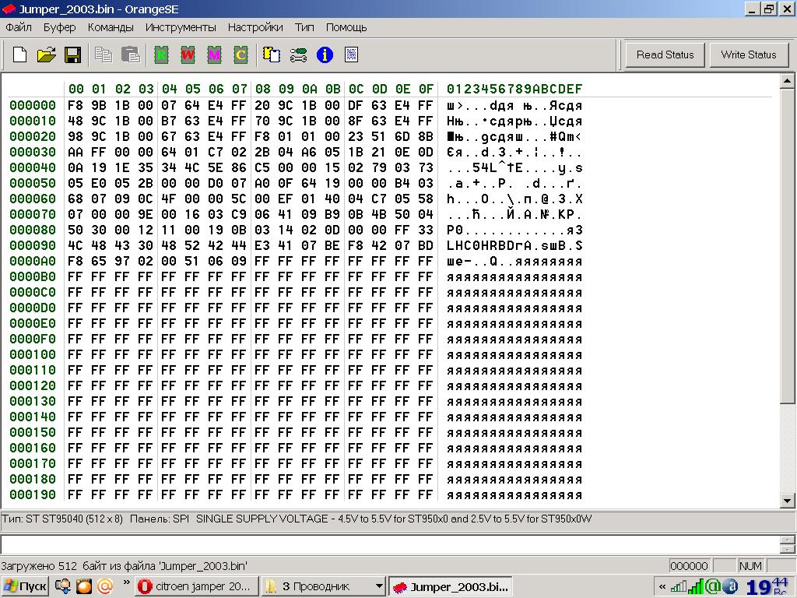Click the orange @ mail quick launch icon
The image size is (797, 598).
click(x=105, y=586)
